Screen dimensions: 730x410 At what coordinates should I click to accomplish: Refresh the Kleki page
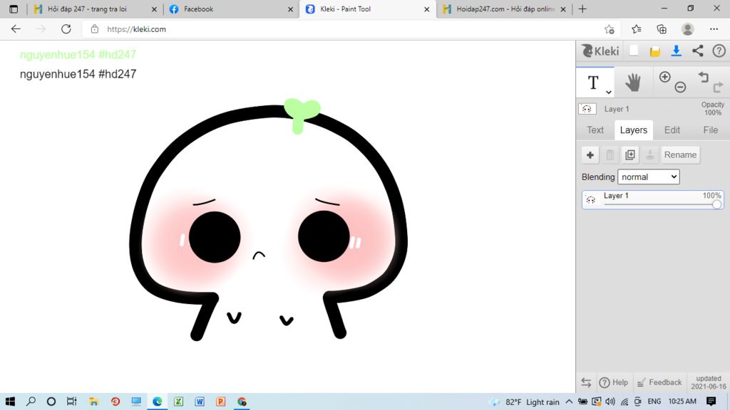coord(66,28)
